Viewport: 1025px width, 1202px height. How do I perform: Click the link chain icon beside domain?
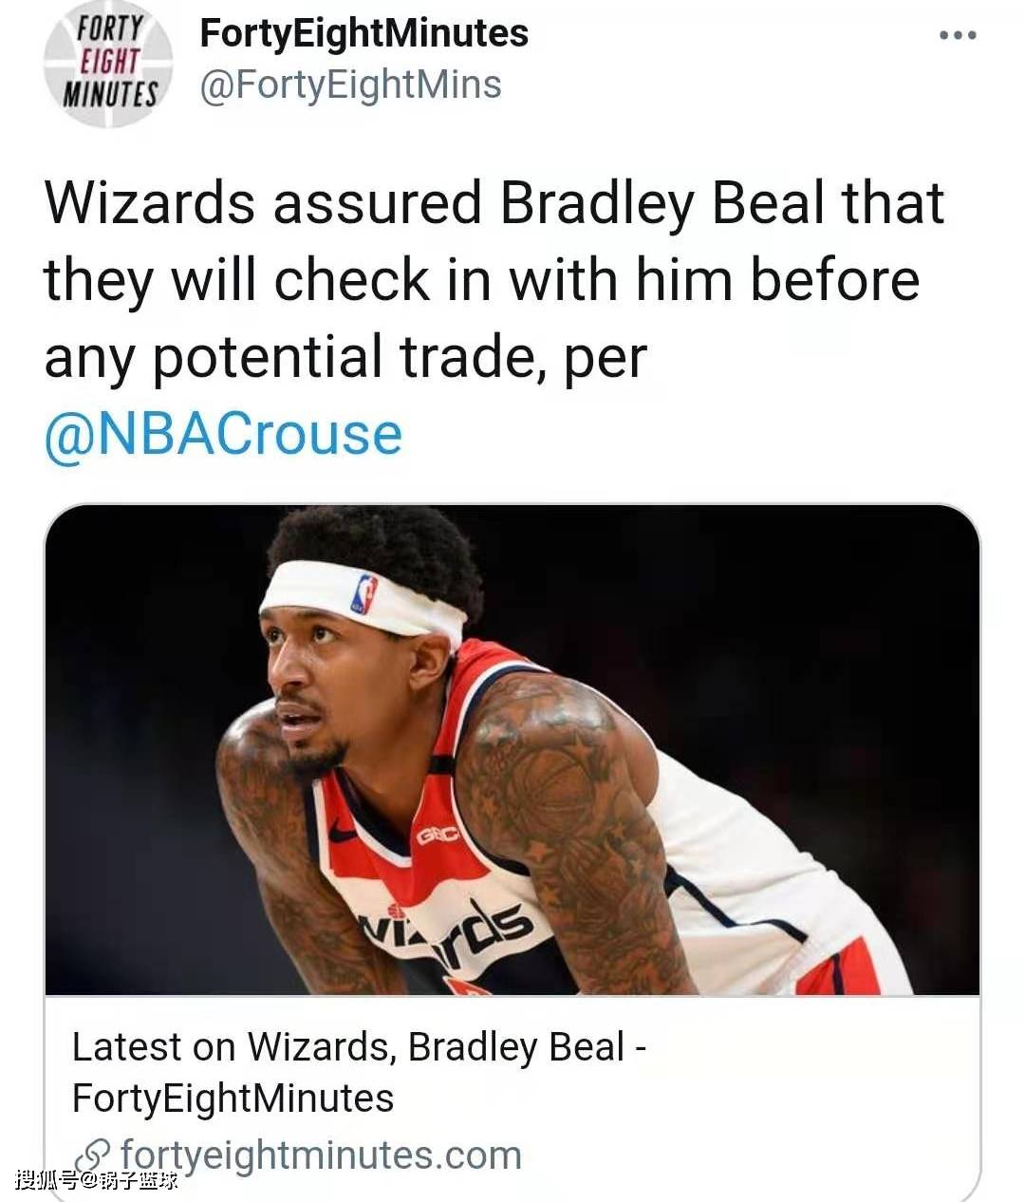coord(92,1156)
